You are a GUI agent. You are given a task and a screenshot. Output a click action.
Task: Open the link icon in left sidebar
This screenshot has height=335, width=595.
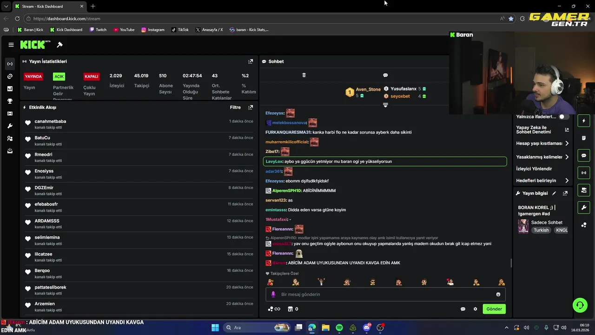pos(10,76)
